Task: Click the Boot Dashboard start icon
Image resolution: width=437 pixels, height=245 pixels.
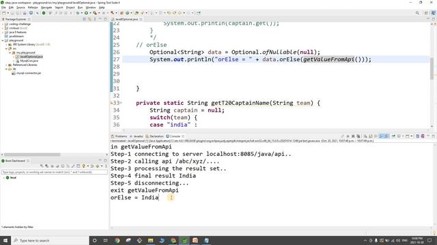Action: (42, 166)
